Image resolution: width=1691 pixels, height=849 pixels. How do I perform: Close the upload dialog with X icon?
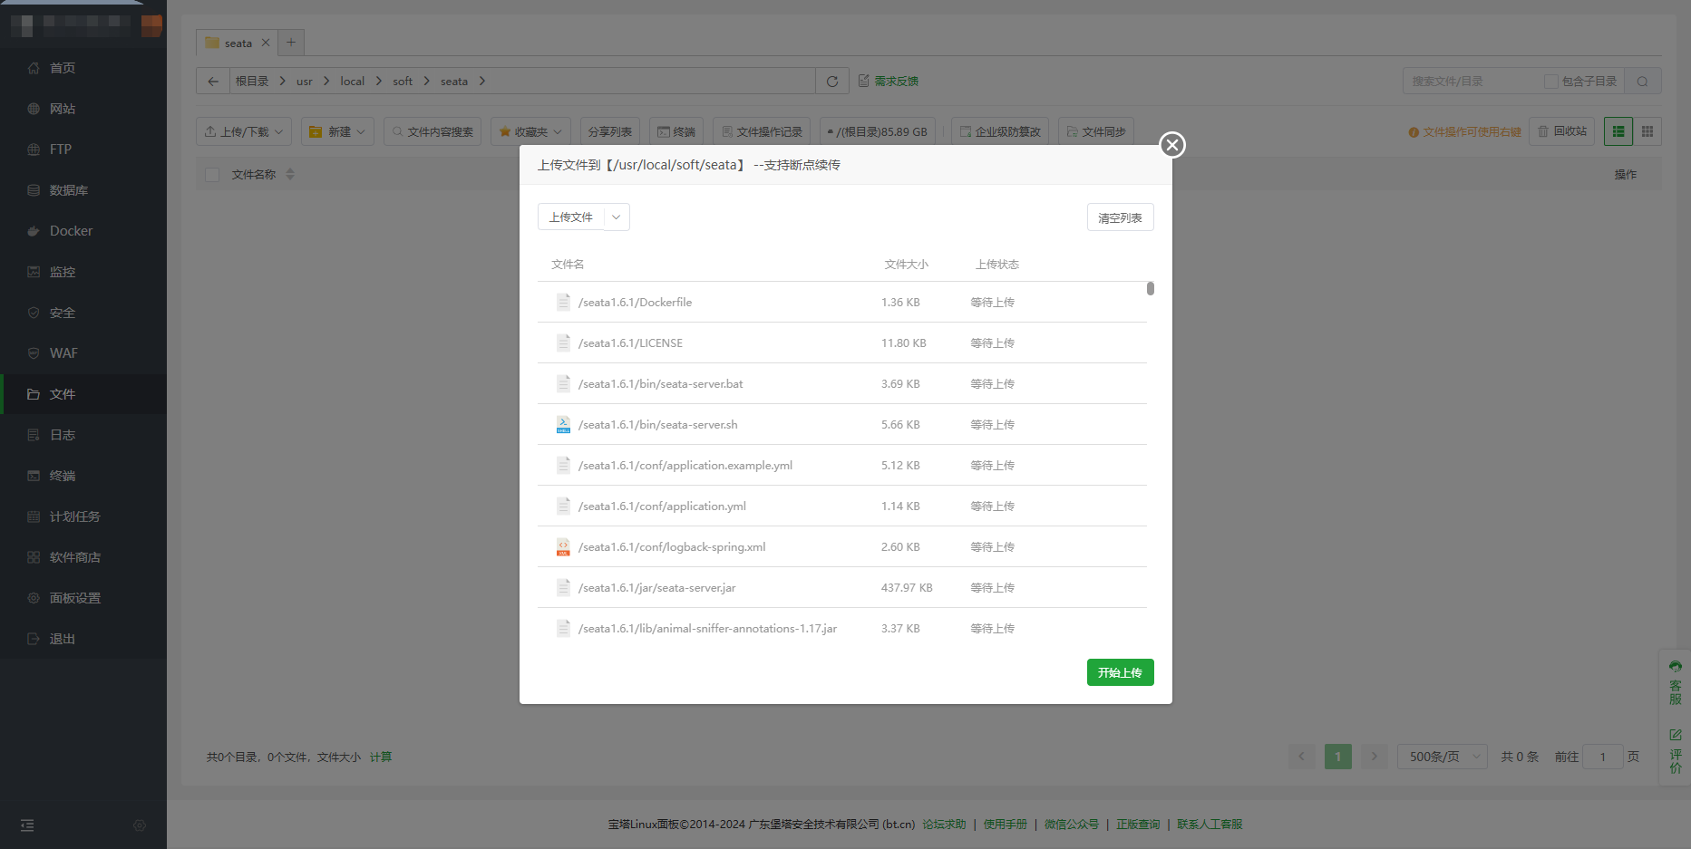pos(1172,145)
